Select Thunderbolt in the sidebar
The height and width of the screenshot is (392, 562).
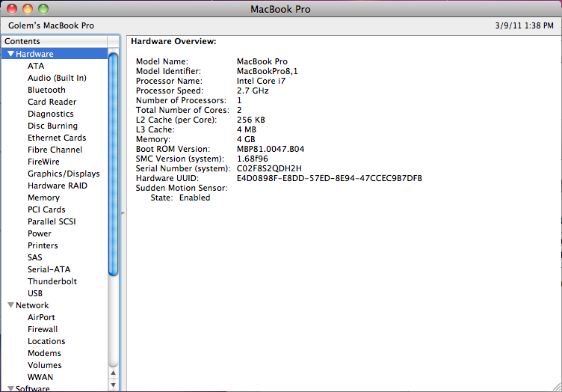pos(52,281)
